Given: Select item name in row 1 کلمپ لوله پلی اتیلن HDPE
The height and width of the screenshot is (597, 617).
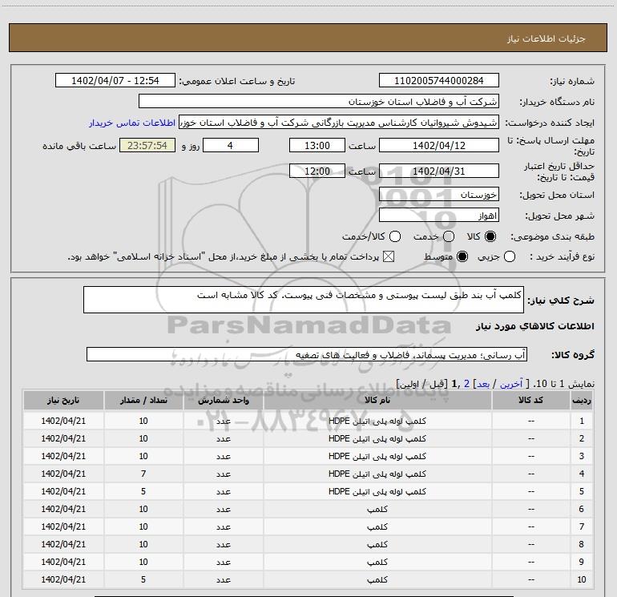Looking at the screenshot, I should (377, 421).
